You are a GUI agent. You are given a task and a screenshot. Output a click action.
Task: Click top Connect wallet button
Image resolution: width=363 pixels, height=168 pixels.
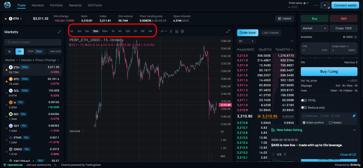click(x=345, y=5)
